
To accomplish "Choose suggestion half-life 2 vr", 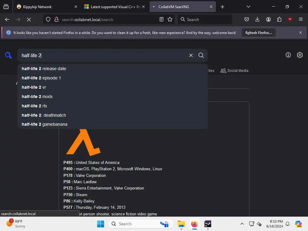I will pos(112,87).
